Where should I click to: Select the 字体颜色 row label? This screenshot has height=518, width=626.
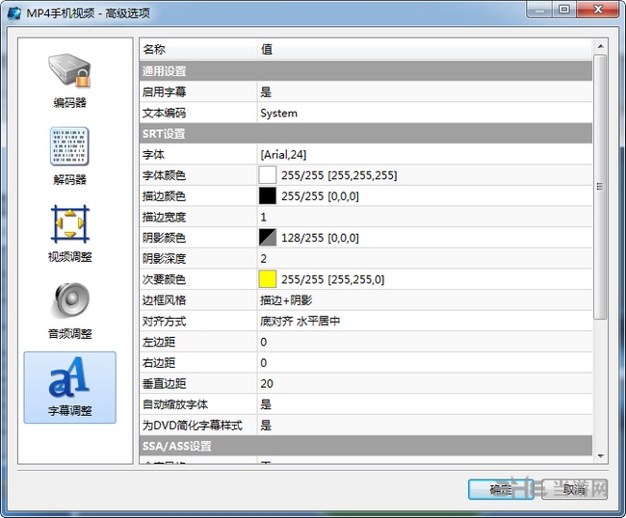(x=164, y=175)
